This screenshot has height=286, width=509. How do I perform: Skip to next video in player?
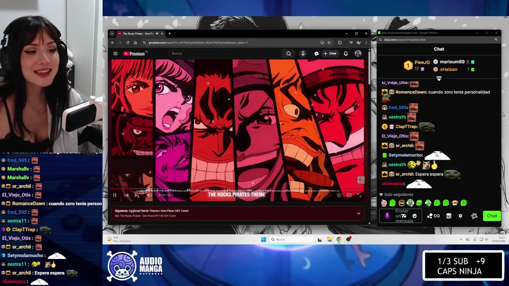[x=137, y=195]
